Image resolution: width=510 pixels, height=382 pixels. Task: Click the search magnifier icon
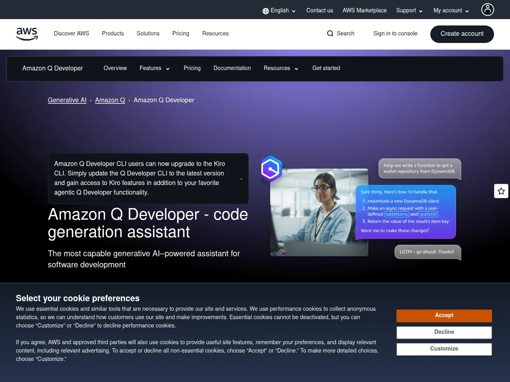[x=330, y=33]
